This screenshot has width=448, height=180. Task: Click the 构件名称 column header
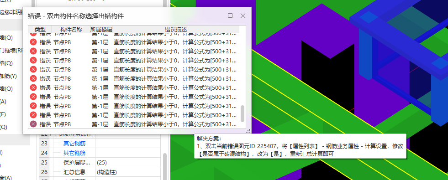pyautogui.click(x=71, y=29)
